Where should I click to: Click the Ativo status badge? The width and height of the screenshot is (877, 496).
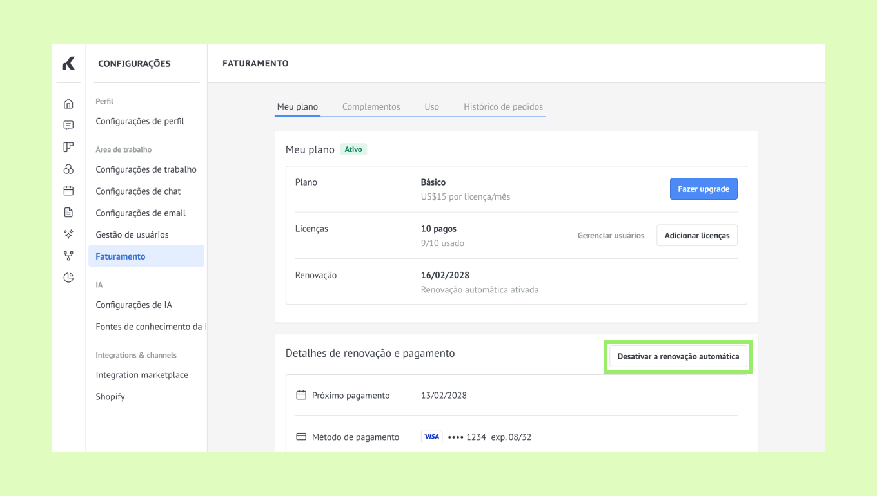(x=353, y=149)
